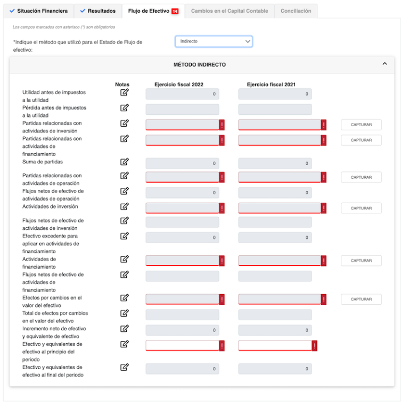Switch to the Resultados tab
The height and width of the screenshot is (407, 409).
pyautogui.click(x=98, y=11)
